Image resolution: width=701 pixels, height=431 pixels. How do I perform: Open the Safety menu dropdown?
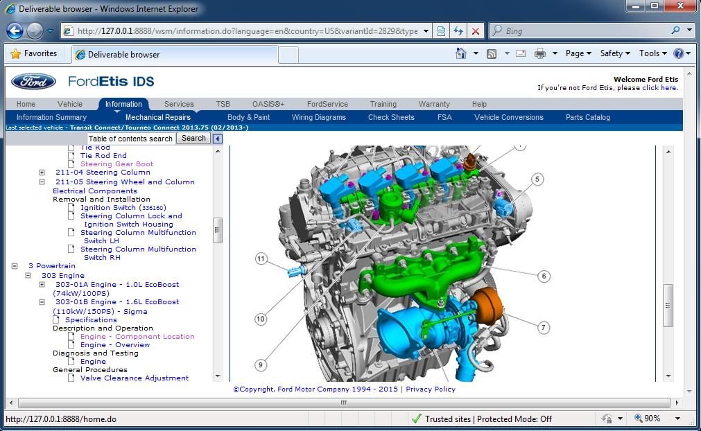click(615, 53)
